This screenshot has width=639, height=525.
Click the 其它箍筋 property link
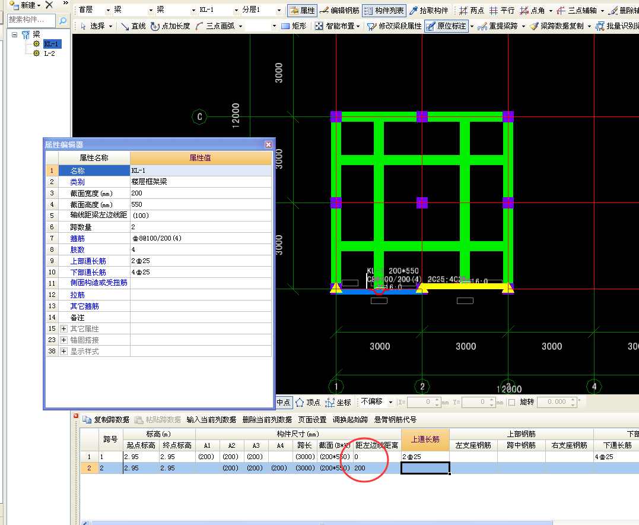[84, 306]
